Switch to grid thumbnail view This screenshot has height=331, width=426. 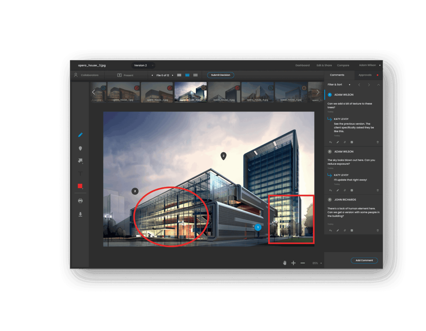(x=195, y=75)
